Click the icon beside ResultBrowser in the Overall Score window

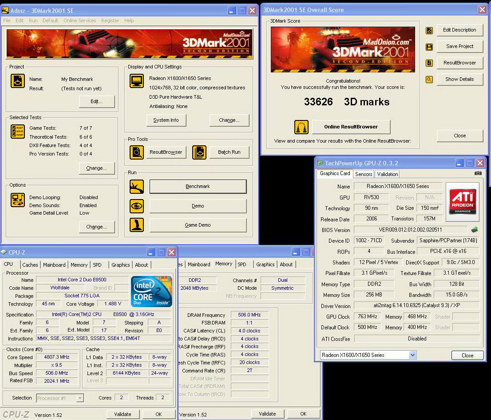pyautogui.click(x=429, y=63)
